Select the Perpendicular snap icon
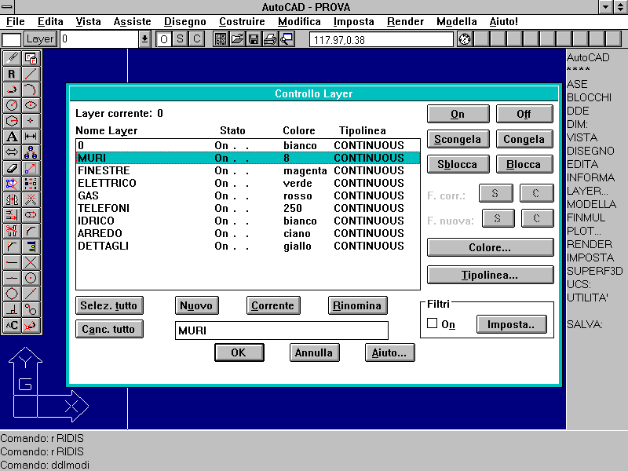Image resolution: width=628 pixels, height=471 pixels. pos(12,309)
